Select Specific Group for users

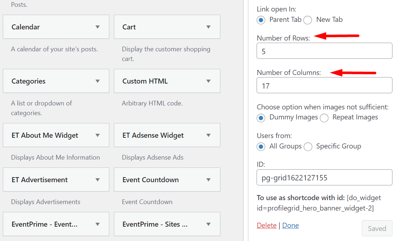[308, 147]
